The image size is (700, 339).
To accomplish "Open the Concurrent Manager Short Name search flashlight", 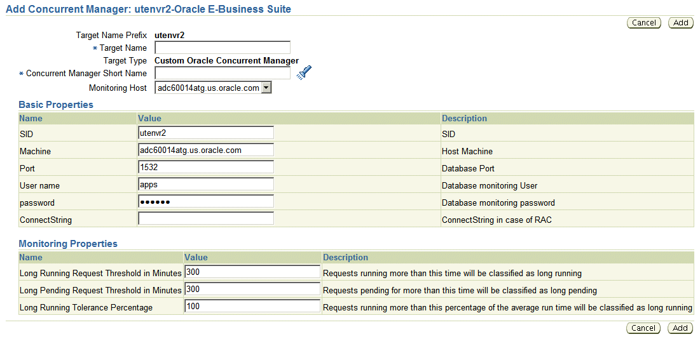I will point(303,72).
